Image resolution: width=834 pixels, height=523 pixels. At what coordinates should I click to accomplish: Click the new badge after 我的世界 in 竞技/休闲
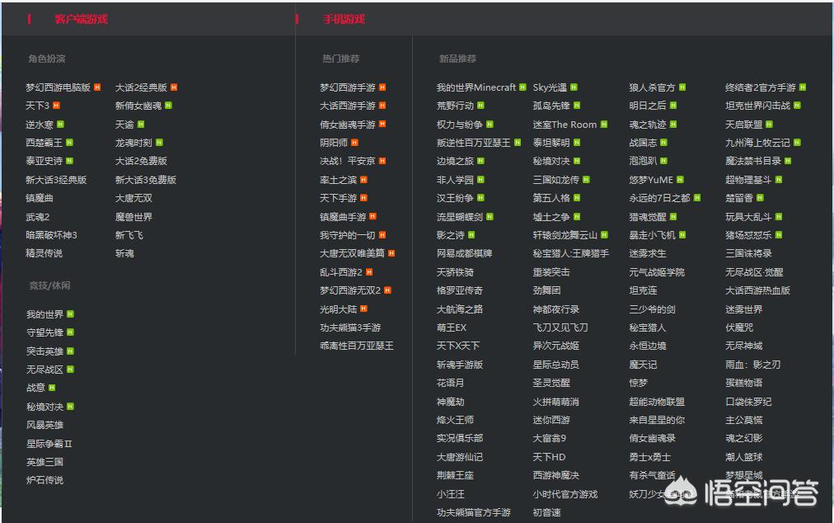pyautogui.click(x=70, y=314)
